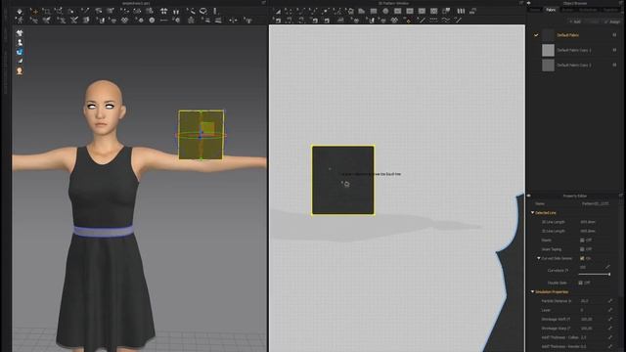The height and width of the screenshot is (352, 626).
Task: Open the garment display shirt icon menu
Action: [x=20, y=33]
